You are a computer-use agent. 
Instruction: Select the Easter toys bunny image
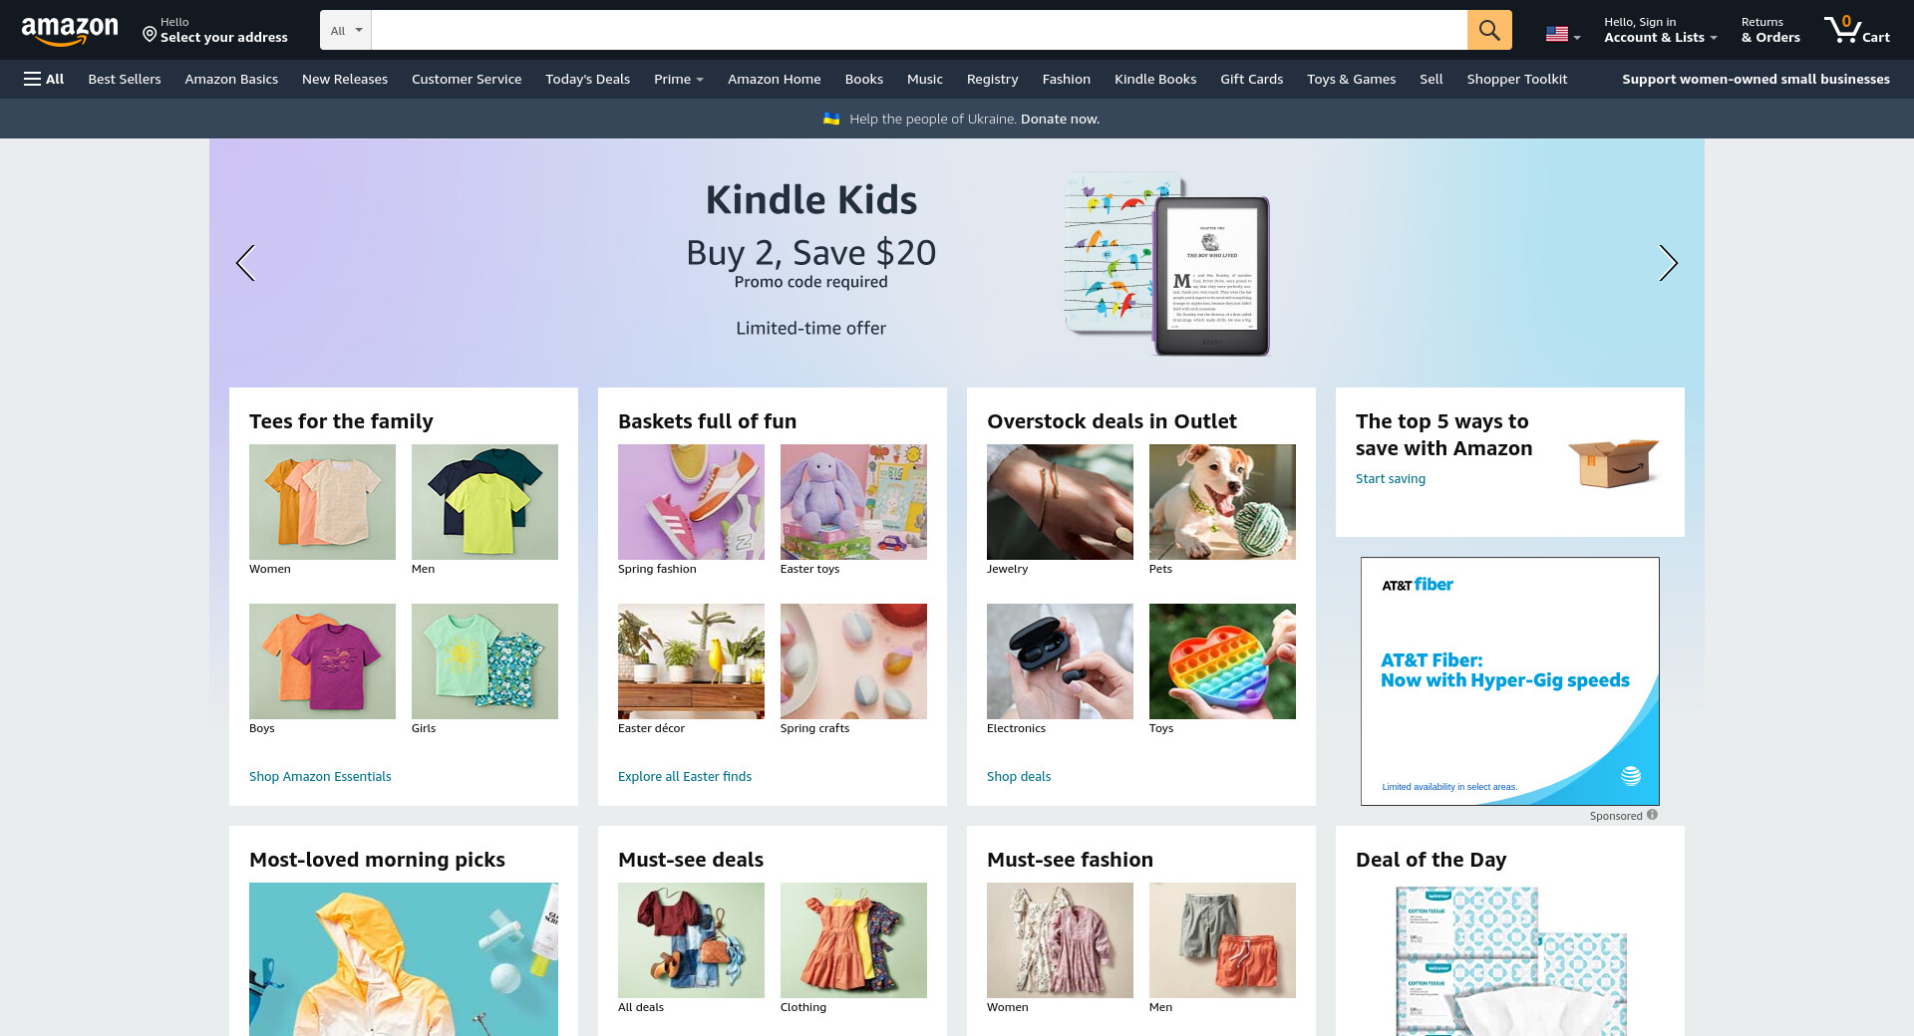(853, 502)
